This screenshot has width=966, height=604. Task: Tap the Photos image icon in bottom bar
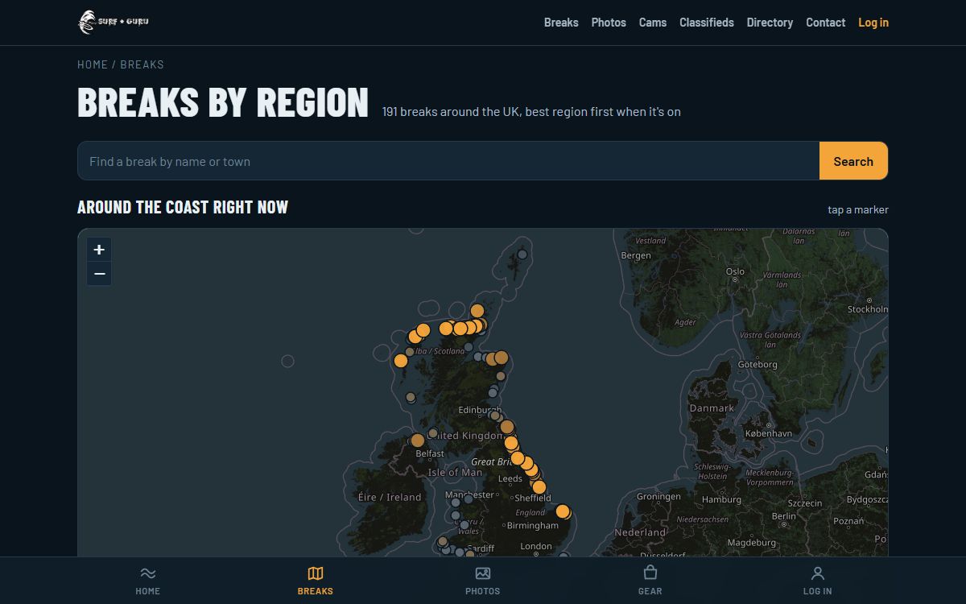tap(483, 573)
